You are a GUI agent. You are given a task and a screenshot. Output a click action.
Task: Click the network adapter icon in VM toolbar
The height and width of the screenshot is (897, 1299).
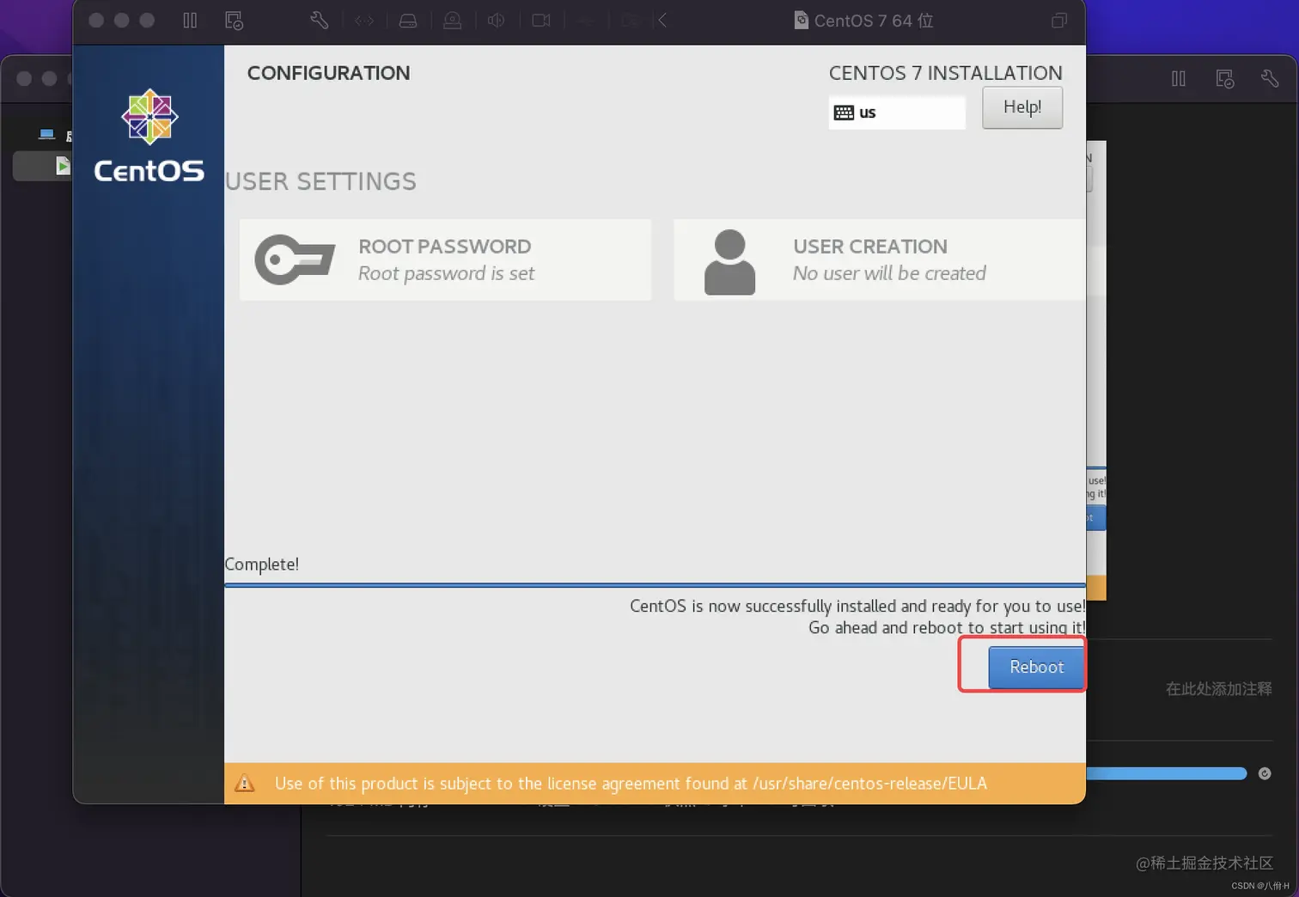pyautogui.click(x=364, y=21)
